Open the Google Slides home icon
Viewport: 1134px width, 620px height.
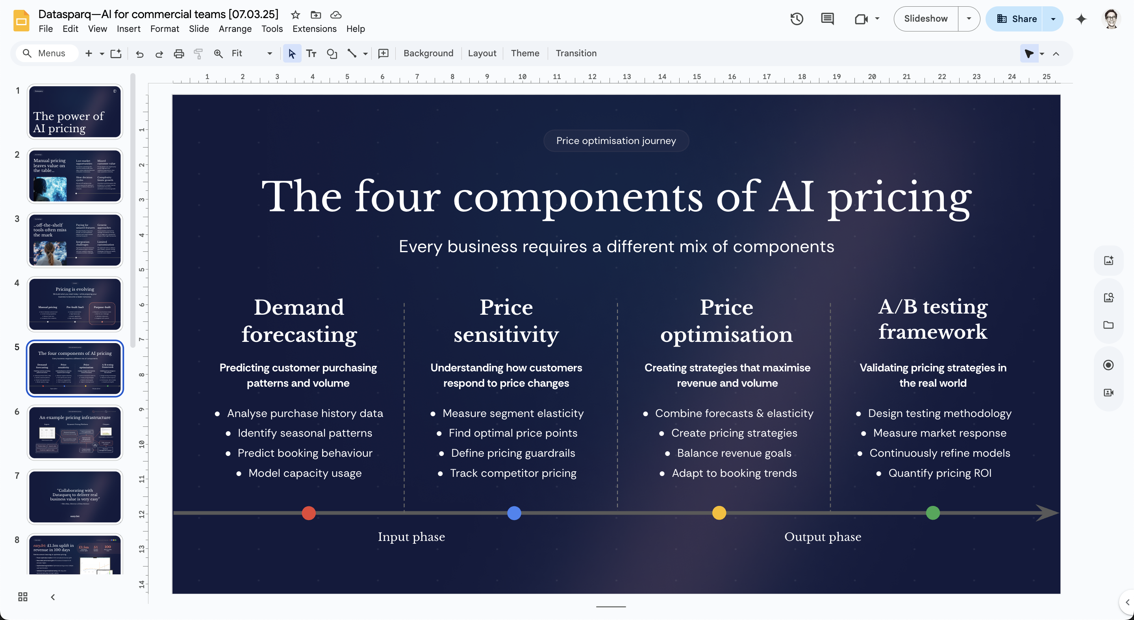click(x=21, y=21)
